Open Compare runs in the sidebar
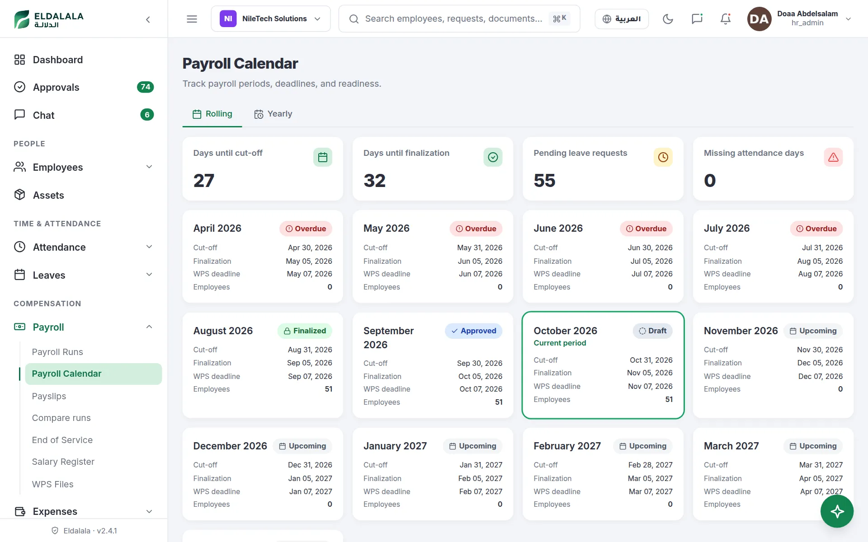This screenshot has width=868, height=542. coord(61,418)
